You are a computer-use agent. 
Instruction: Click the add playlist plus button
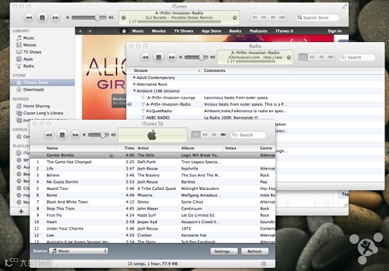[21, 211]
